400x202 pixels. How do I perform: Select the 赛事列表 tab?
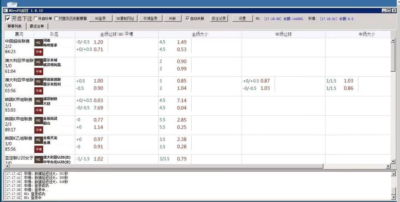[14, 26]
